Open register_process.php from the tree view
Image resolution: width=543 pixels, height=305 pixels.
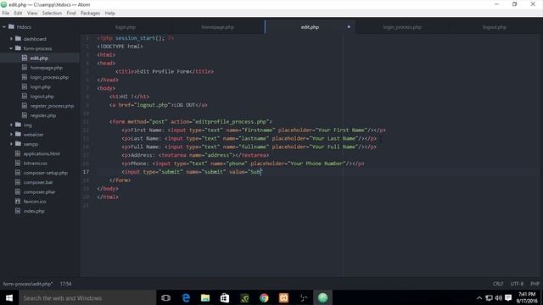(x=52, y=106)
